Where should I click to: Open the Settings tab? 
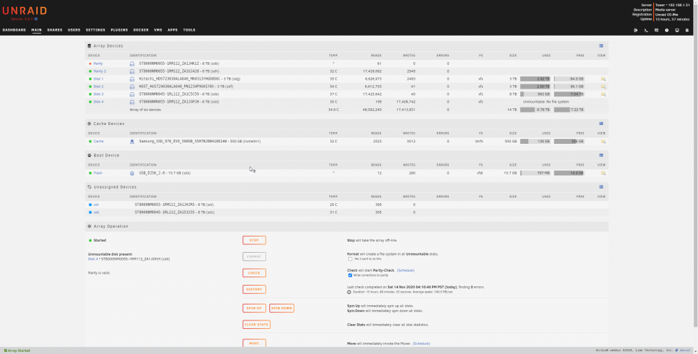[96, 30]
